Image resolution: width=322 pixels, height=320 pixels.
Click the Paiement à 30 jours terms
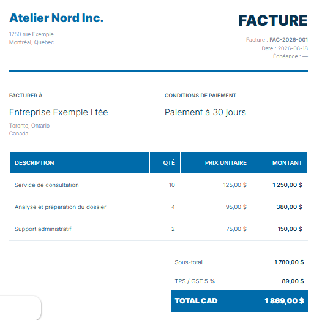pyautogui.click(x=205, y=112)
